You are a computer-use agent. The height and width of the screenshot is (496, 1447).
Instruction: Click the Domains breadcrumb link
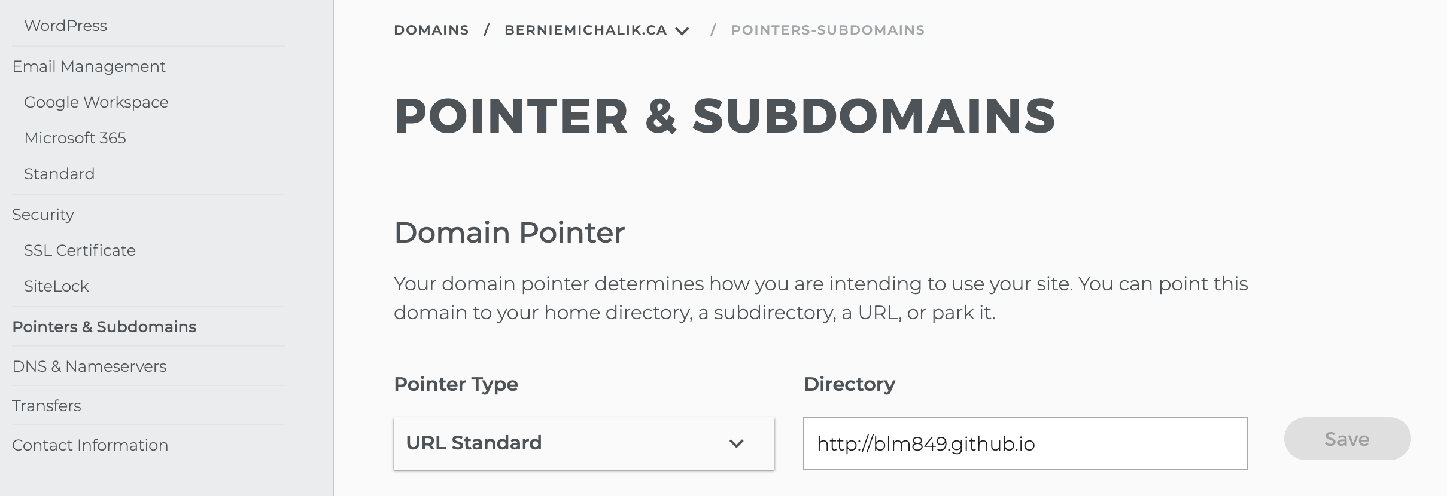[x=431, y=30]
